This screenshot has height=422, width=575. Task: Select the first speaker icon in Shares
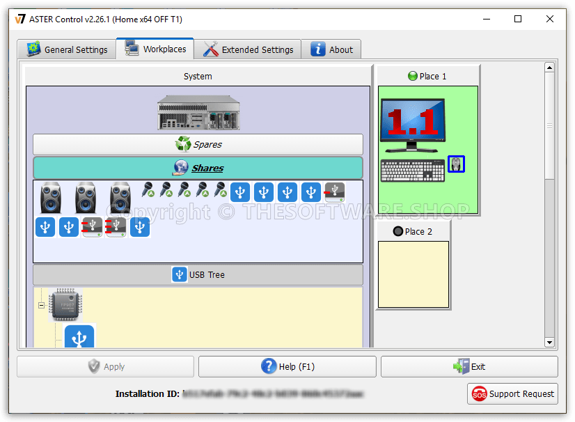point(51,198)
